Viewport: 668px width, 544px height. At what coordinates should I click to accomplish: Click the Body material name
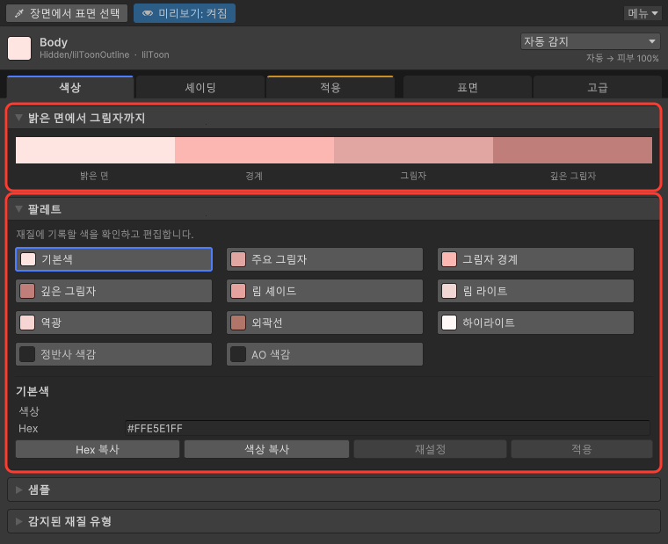[54, 42]
